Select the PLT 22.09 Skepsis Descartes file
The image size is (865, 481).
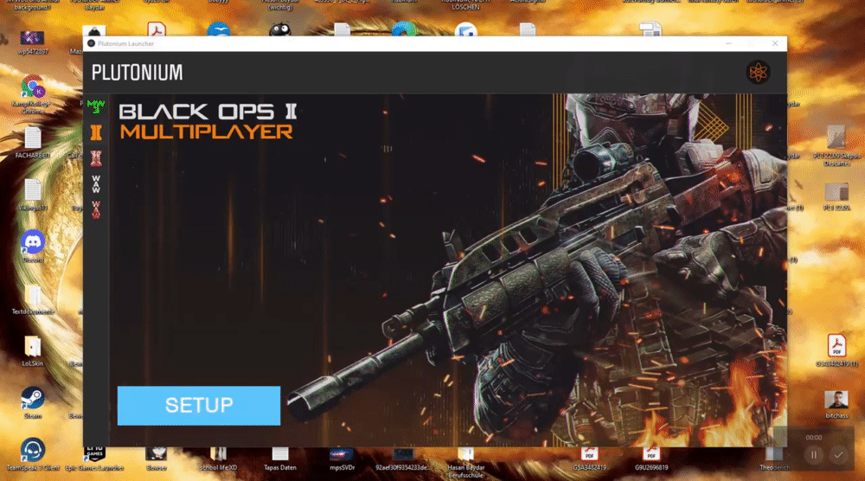point(836,145)
